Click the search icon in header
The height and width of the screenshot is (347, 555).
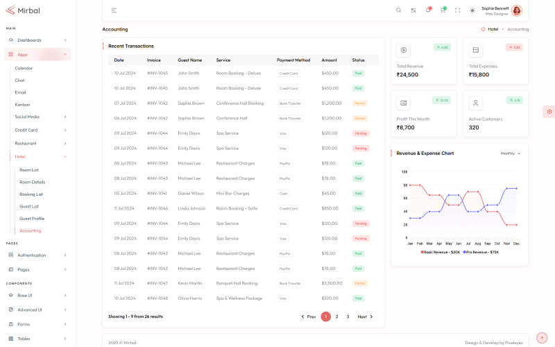tap(398, 10)
